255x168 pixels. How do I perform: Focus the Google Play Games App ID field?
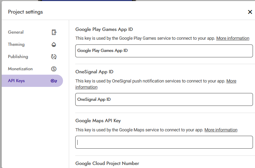(164, 51)
